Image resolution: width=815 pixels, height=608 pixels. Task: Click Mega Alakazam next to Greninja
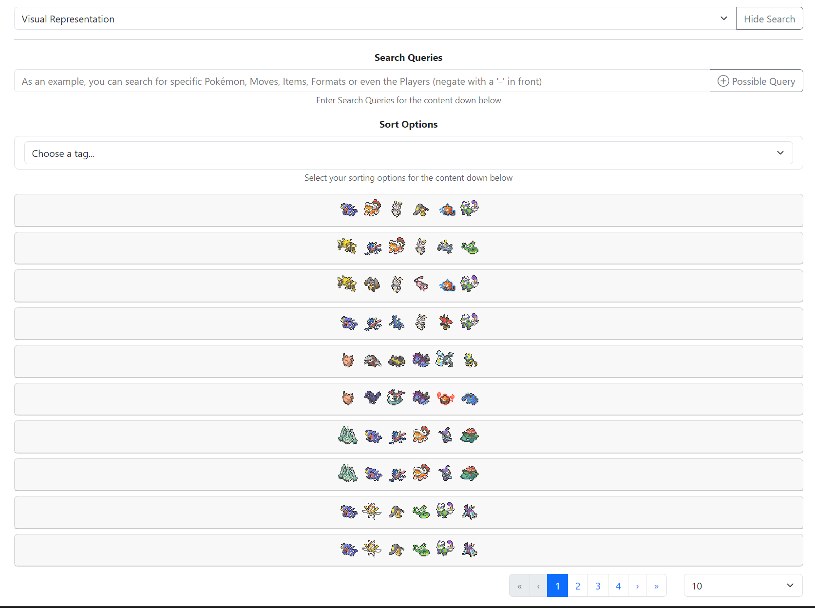347,246
